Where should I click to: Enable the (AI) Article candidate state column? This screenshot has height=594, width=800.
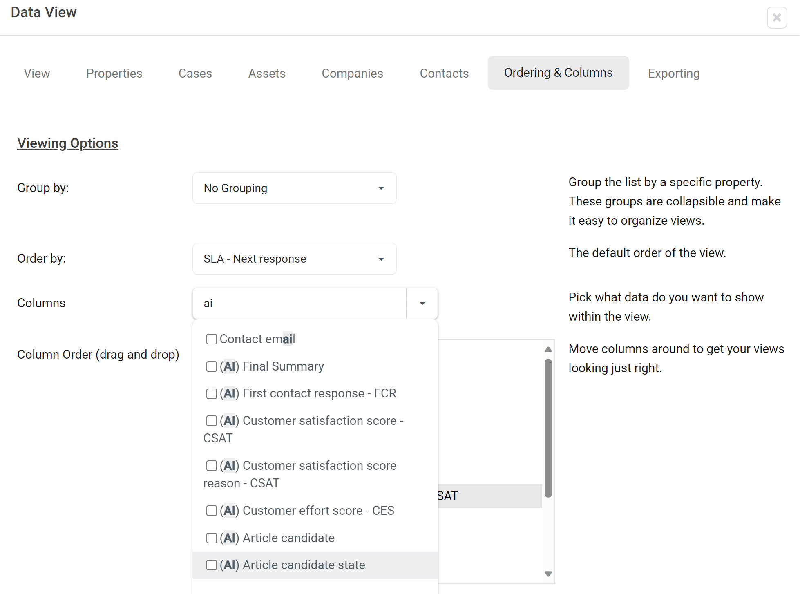[211, 565]
